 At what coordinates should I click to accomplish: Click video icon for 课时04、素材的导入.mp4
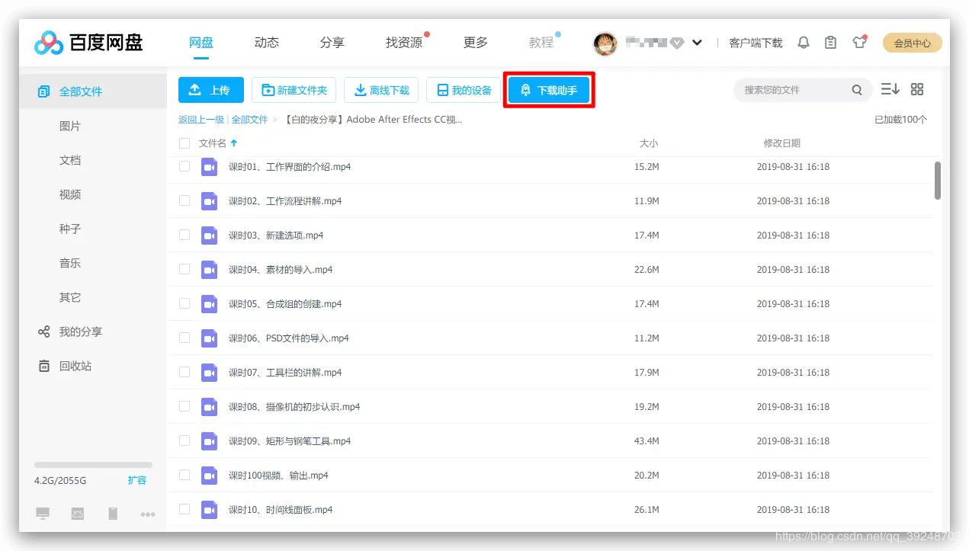[210, 270]
